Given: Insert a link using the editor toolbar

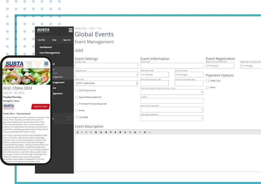Looking at the screenshot, I should click(130, 132).
